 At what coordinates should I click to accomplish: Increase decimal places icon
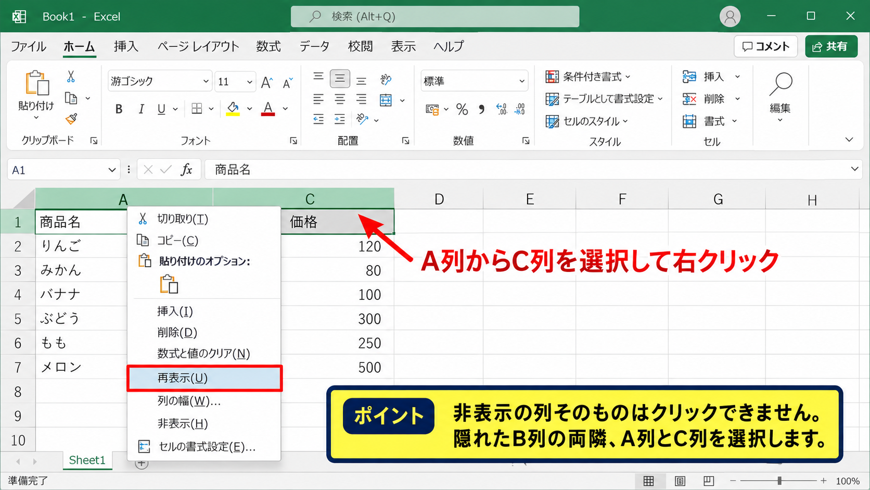tap(502, 109)
